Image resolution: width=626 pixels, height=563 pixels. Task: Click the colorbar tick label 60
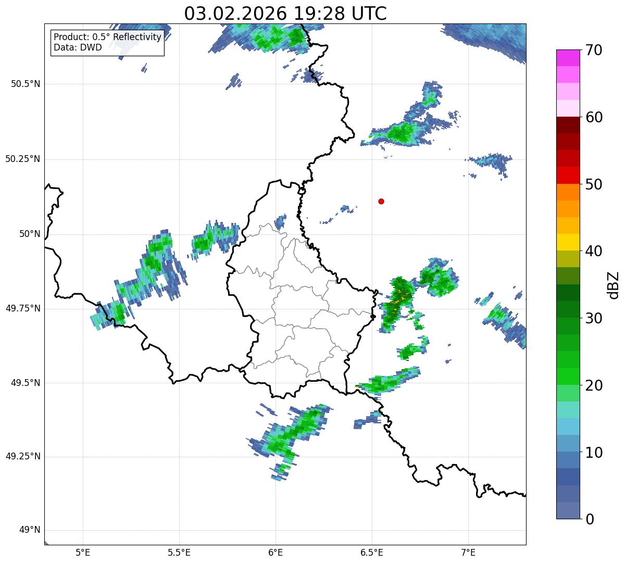594,117
